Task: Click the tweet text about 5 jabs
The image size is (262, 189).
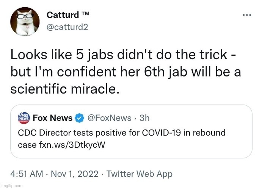Action: [126, 72]
